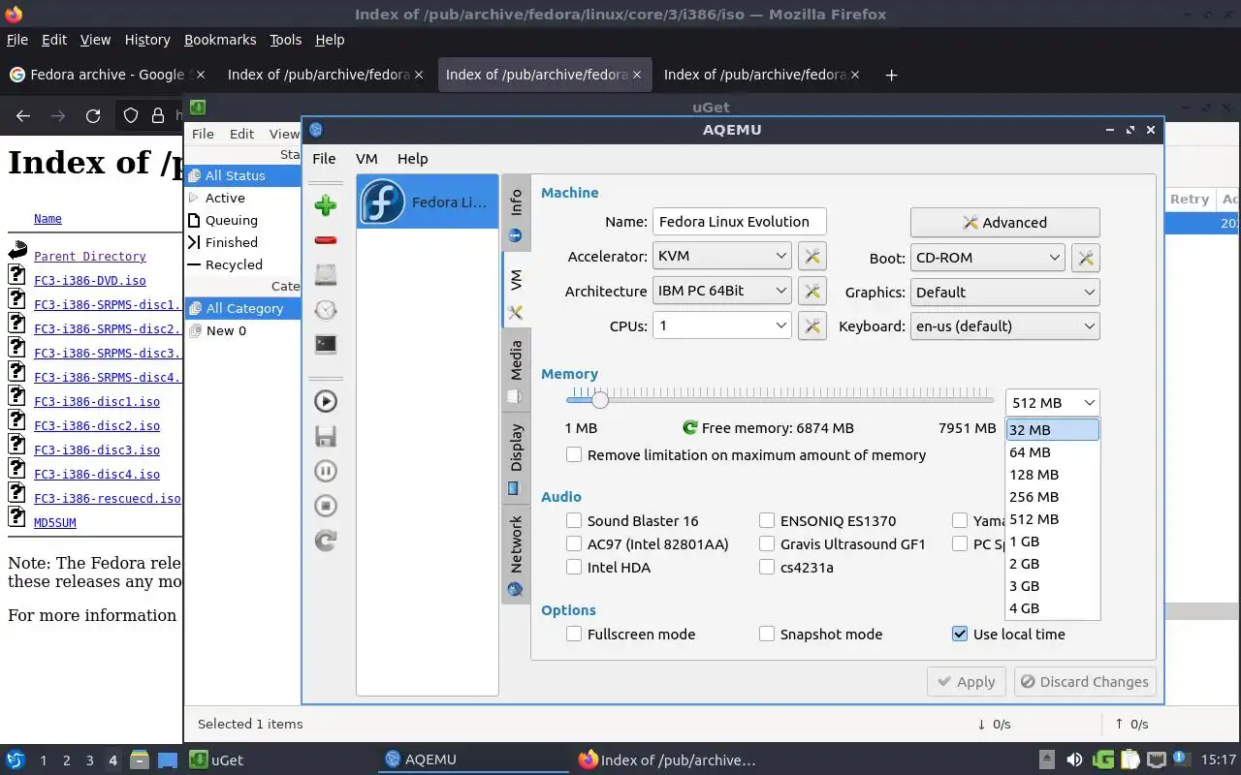Stop the virtual machine
The image size is (1241, 775).
pos(326,506)
